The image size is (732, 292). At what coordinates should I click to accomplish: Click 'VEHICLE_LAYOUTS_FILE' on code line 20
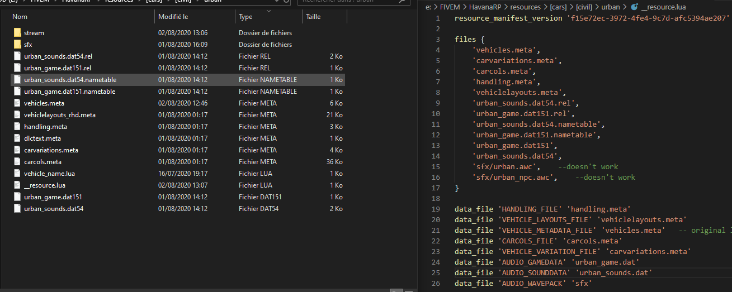(x=545, y=219)
